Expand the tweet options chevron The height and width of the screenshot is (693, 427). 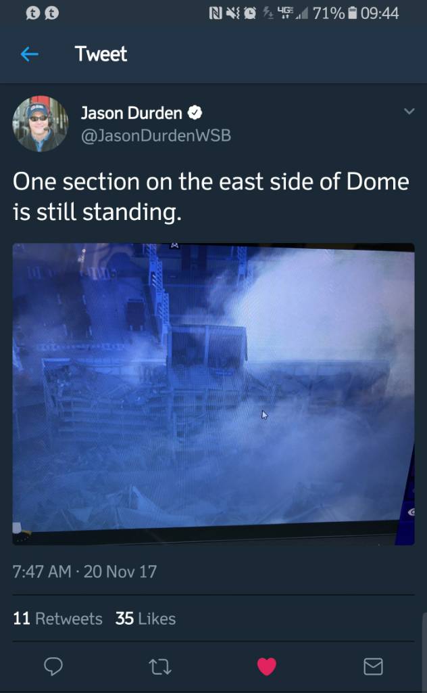[409, 112]
